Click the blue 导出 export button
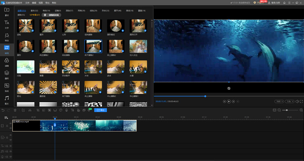This screenshot has height=161, width=304. [x=101, y=110]
